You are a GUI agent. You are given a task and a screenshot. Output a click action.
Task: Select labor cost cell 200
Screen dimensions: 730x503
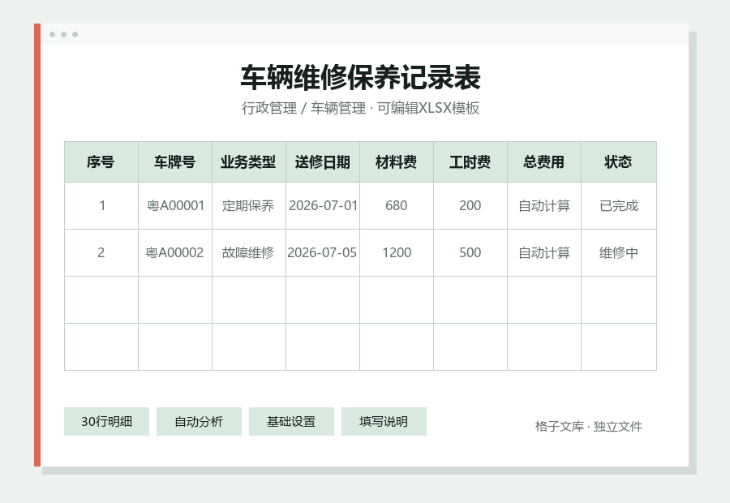pos(470,205)
